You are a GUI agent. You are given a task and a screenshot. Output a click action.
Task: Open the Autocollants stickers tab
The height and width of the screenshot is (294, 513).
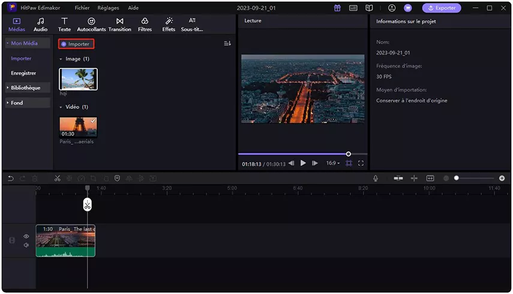[91, 25]
